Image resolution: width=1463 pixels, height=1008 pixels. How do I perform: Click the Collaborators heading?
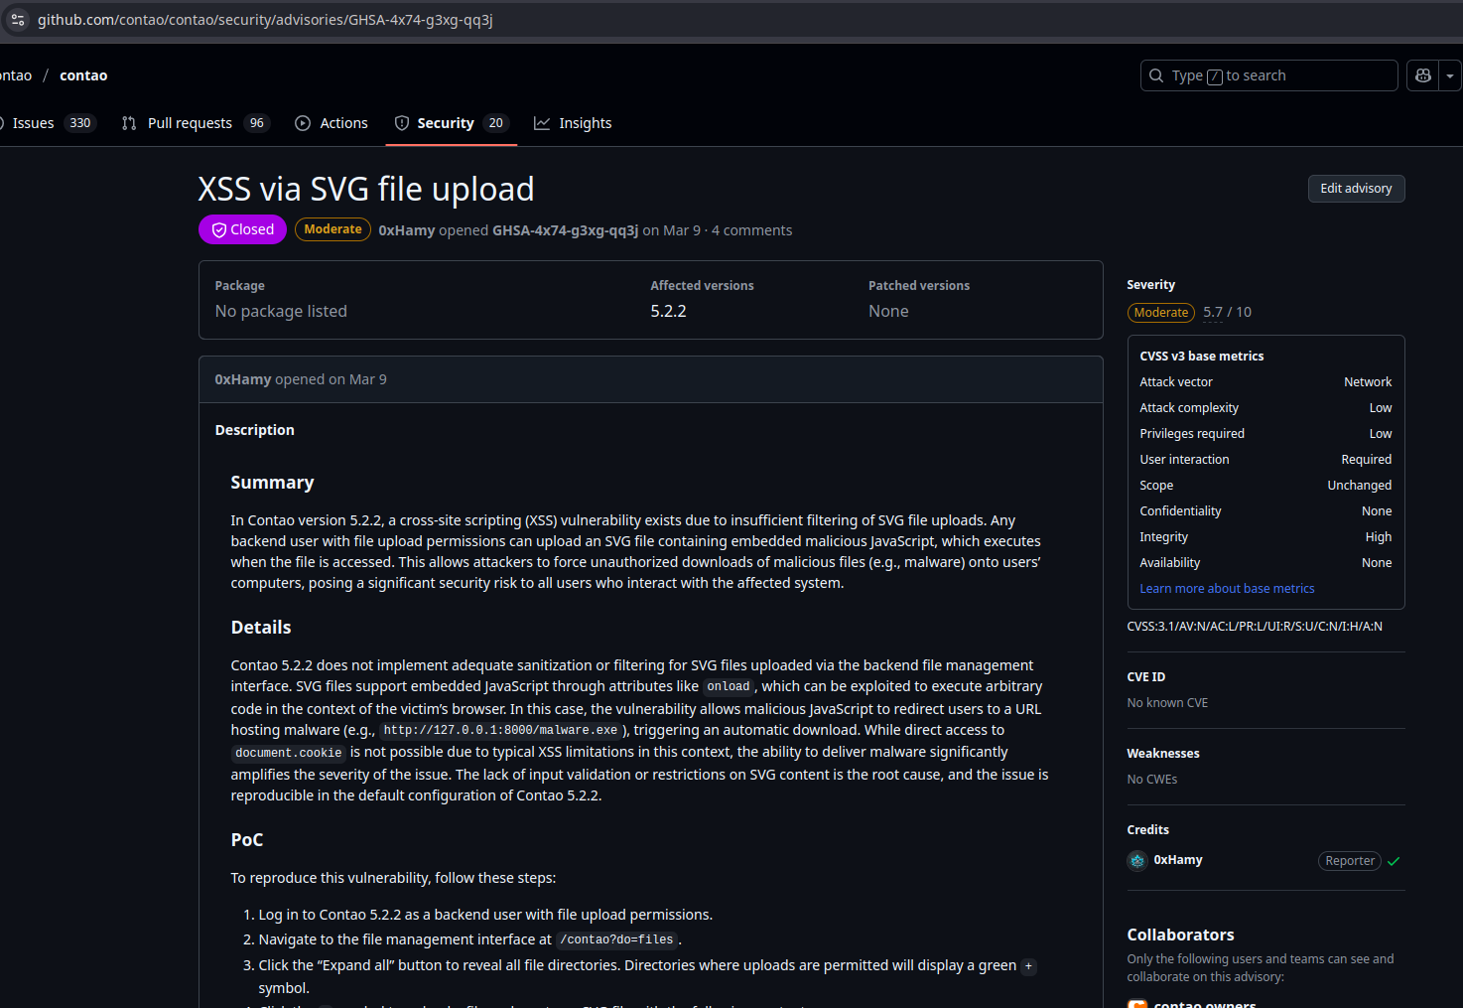click(x=1180, y=935)
